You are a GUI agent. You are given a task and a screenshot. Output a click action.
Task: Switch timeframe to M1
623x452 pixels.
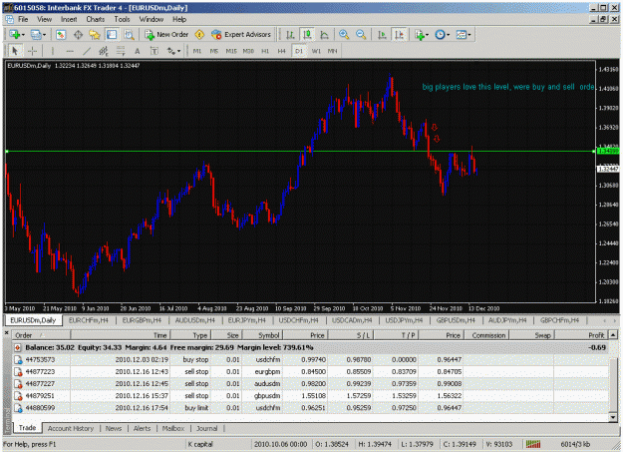pyautogui.click(x=197, y=51)
